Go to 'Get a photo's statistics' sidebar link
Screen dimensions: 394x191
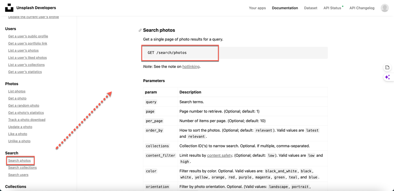point(26,113)
